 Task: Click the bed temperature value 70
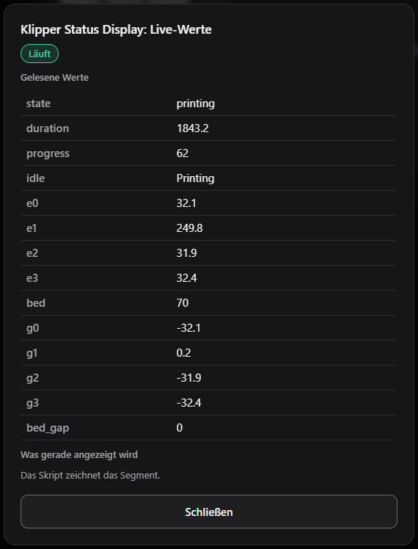(183, 303)
